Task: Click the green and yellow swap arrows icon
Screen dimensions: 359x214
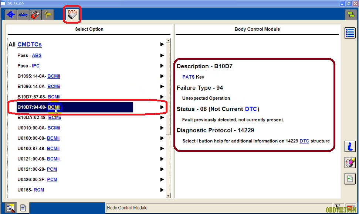Action: 350,15
